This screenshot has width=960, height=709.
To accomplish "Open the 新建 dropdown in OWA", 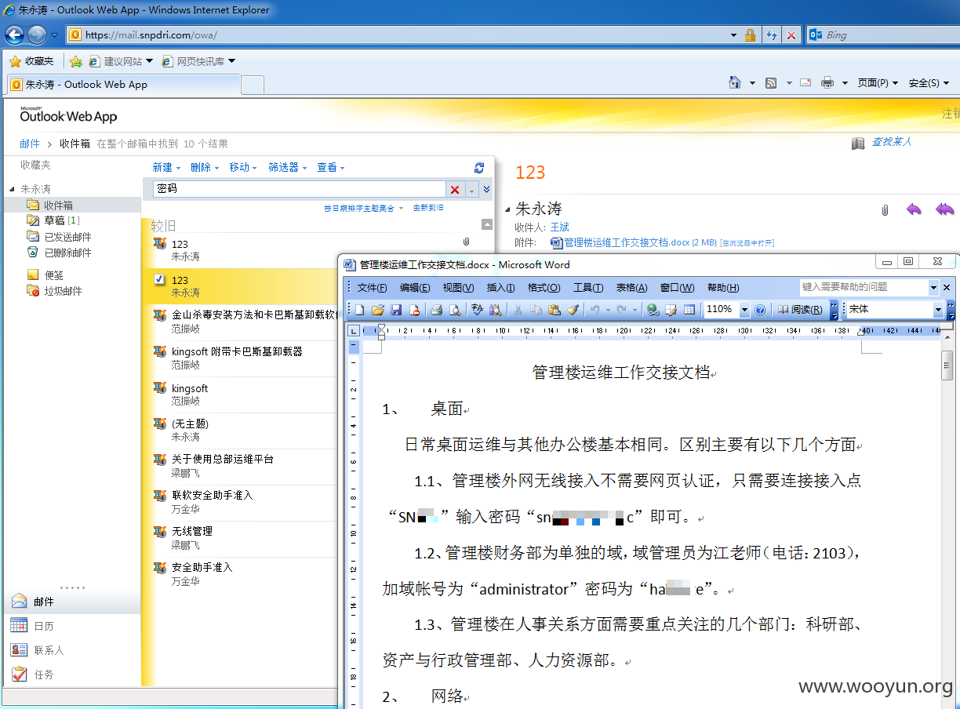I will (166, 167).
